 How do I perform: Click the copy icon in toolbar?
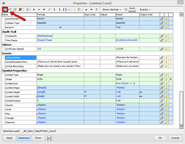(74, 9)
